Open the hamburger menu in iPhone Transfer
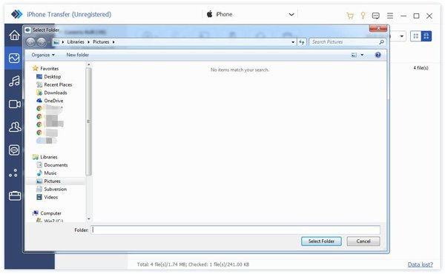This screenshot has height=274, width=445. pos(390,16)
